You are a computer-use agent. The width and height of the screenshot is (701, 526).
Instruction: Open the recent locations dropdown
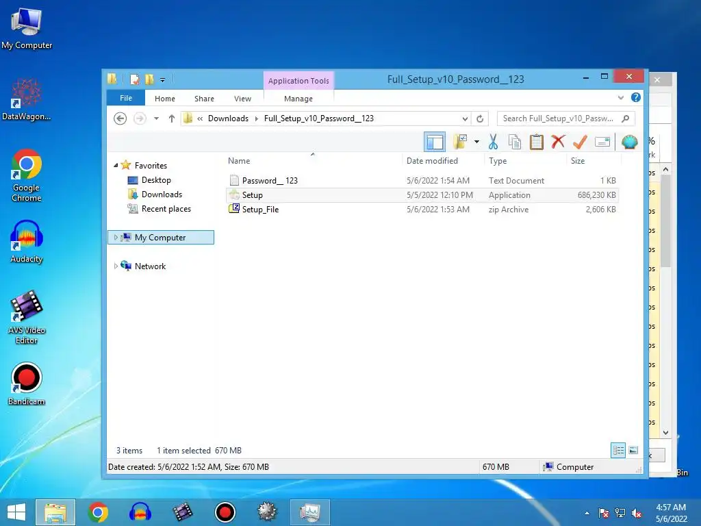pyautogui.click(x=157, y=118)
